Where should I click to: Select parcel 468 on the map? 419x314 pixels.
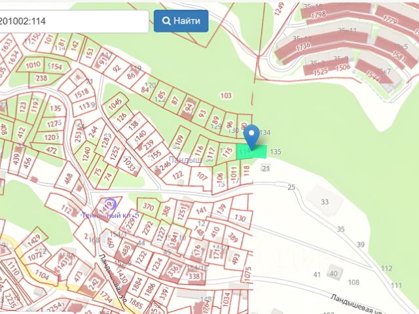[x=69, y=179]
